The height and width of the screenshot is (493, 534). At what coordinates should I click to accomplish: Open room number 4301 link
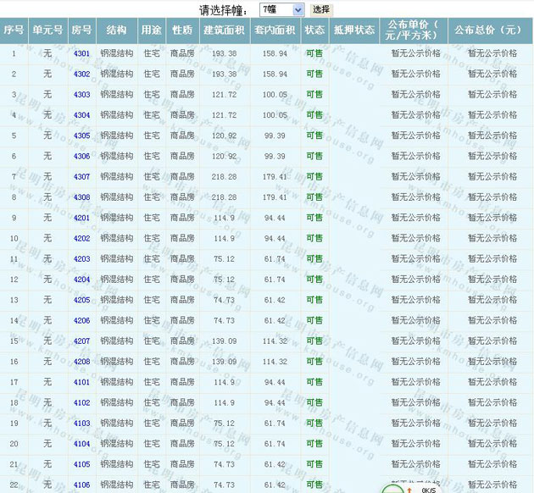point(81,53)
